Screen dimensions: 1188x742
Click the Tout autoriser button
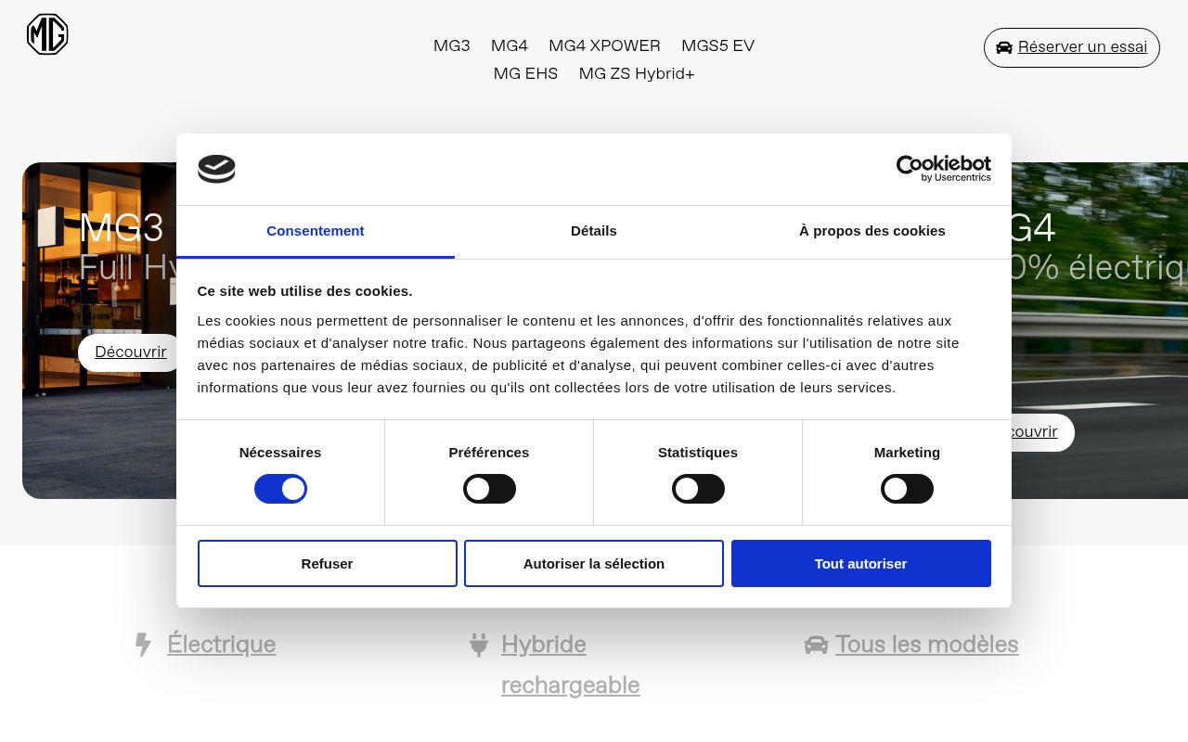(861, 564)
